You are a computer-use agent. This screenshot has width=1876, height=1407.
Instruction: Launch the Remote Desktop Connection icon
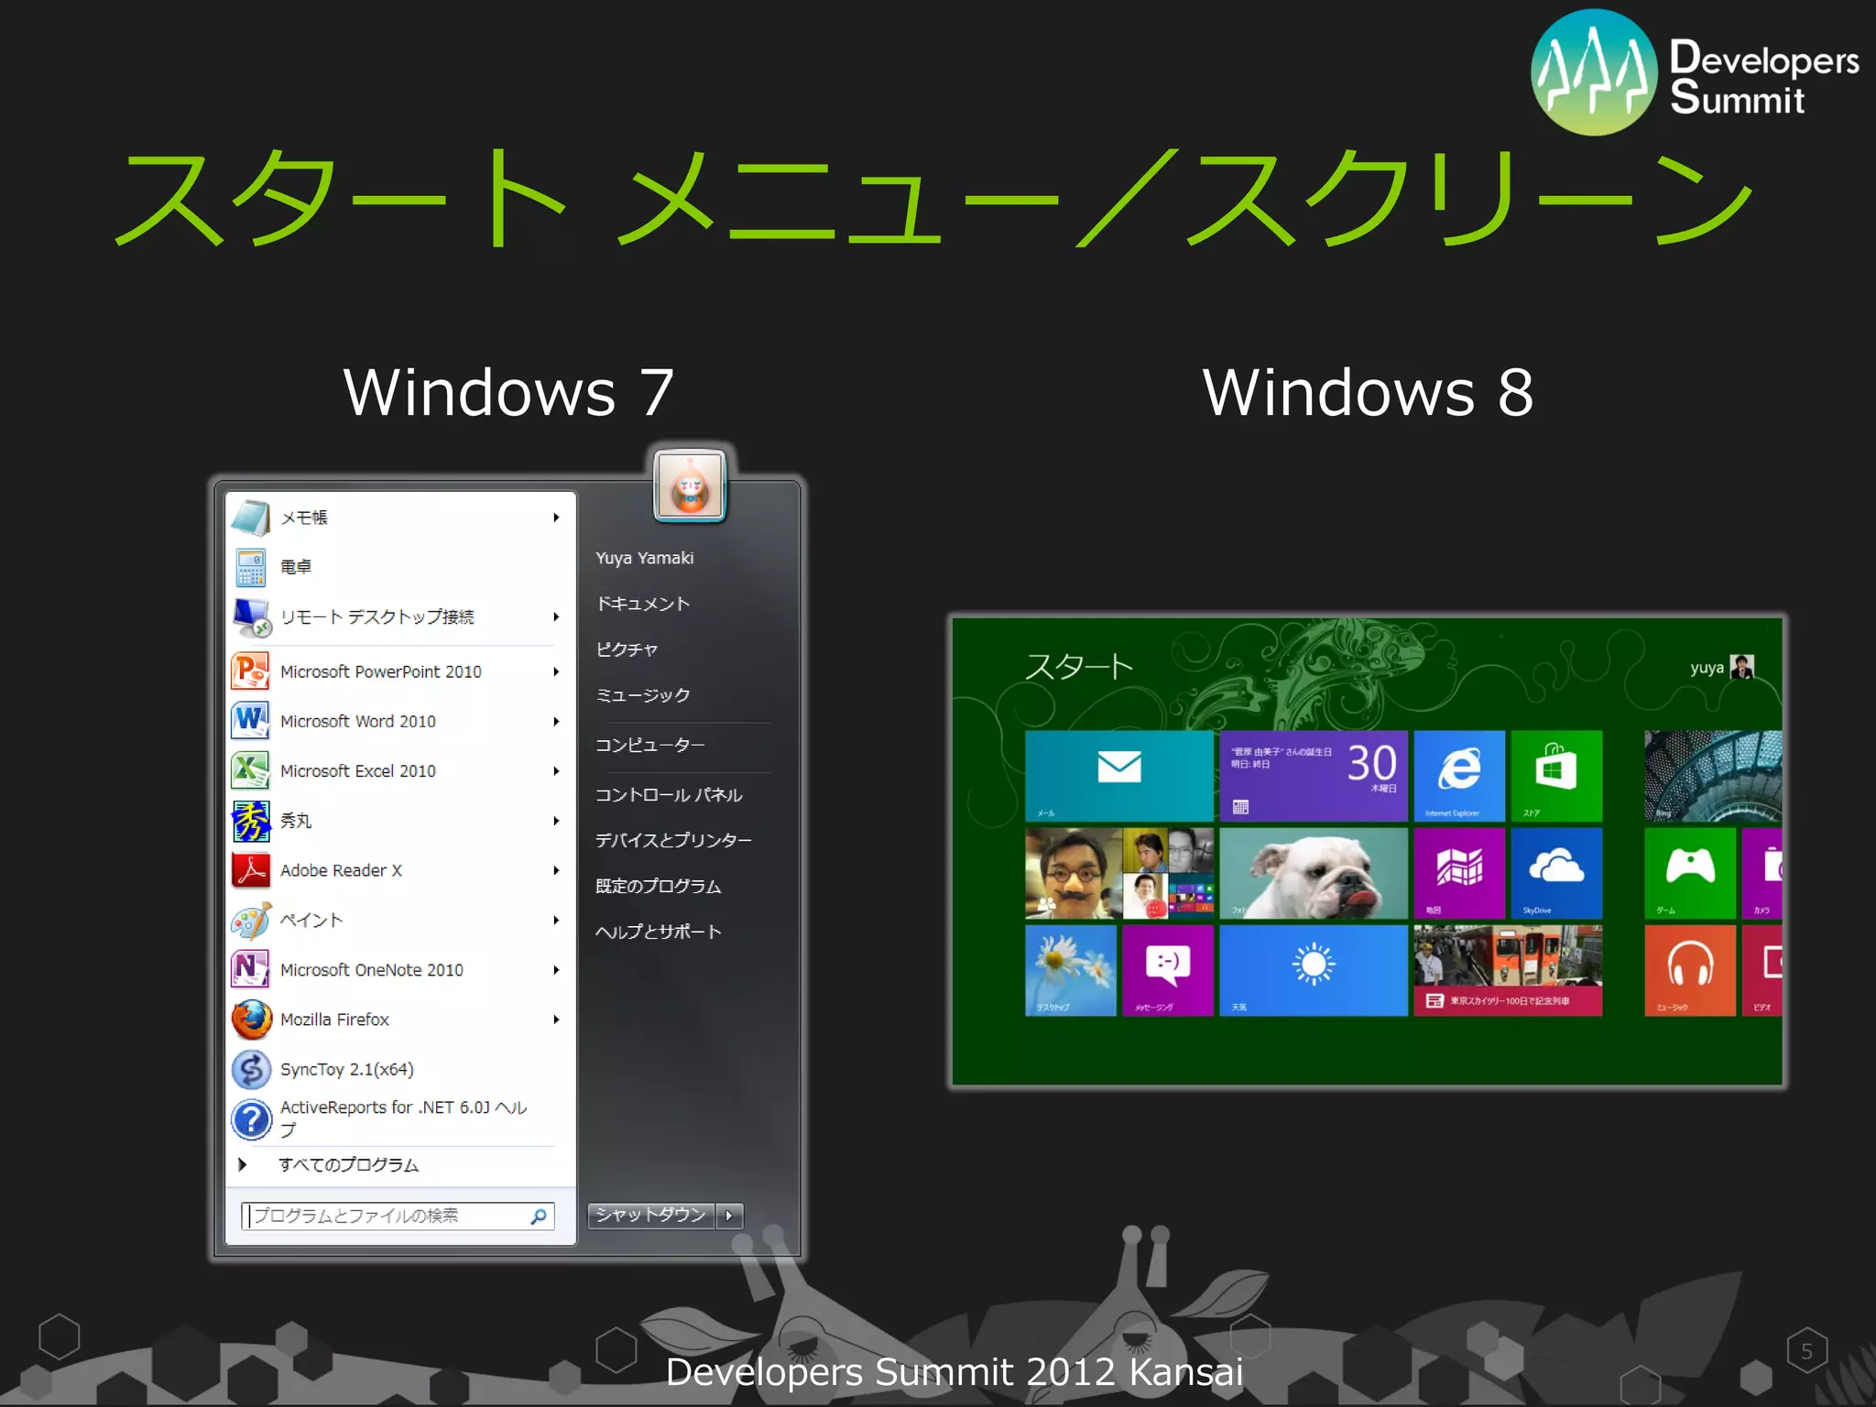(251, 617)
